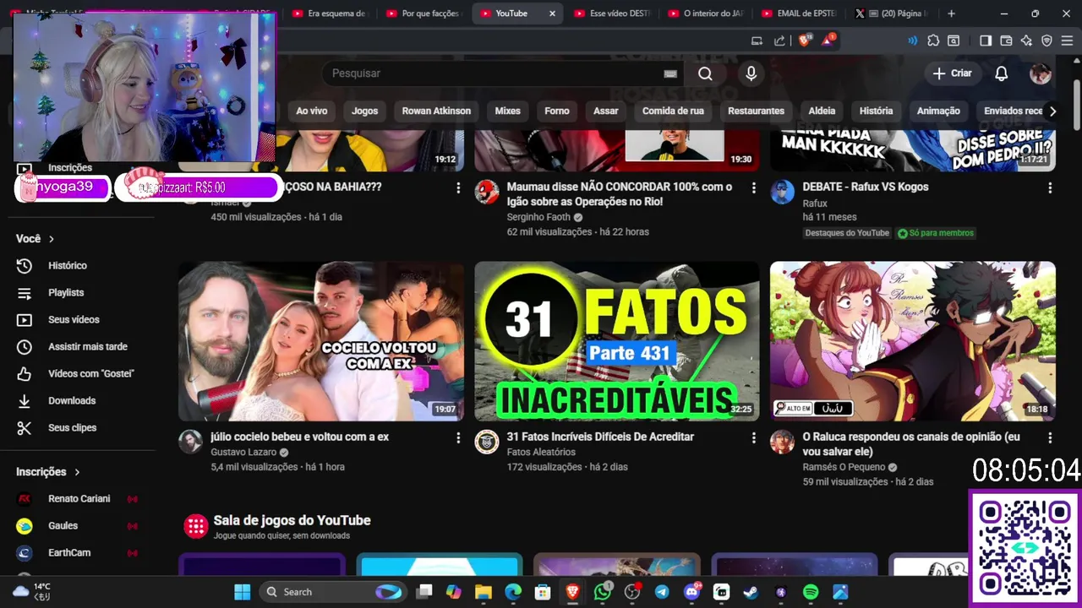The height and width of the screenshot is (608, 1082).
Task: Select the Jogos filter chip
Action: click(365, 111)
